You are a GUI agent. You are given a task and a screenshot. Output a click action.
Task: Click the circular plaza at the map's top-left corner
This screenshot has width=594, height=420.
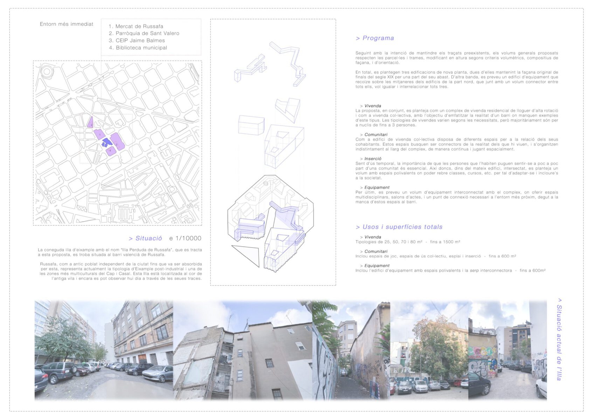(x=47, y=71)
